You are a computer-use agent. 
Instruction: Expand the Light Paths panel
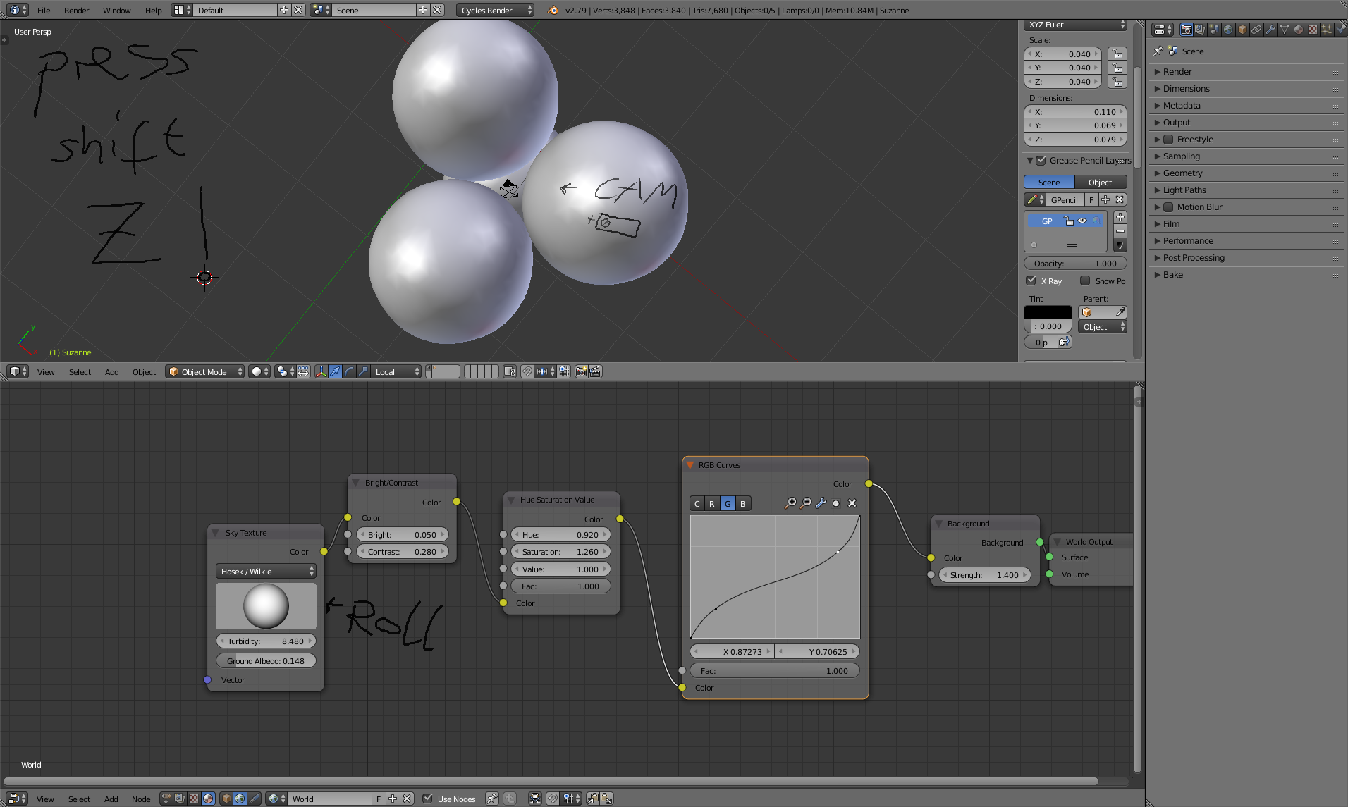click(1184, 190)
